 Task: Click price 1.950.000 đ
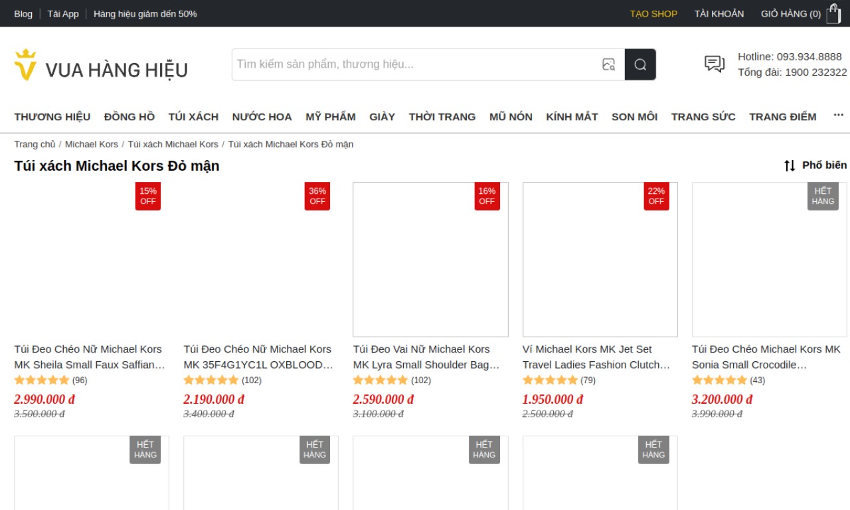click(552, 399)
